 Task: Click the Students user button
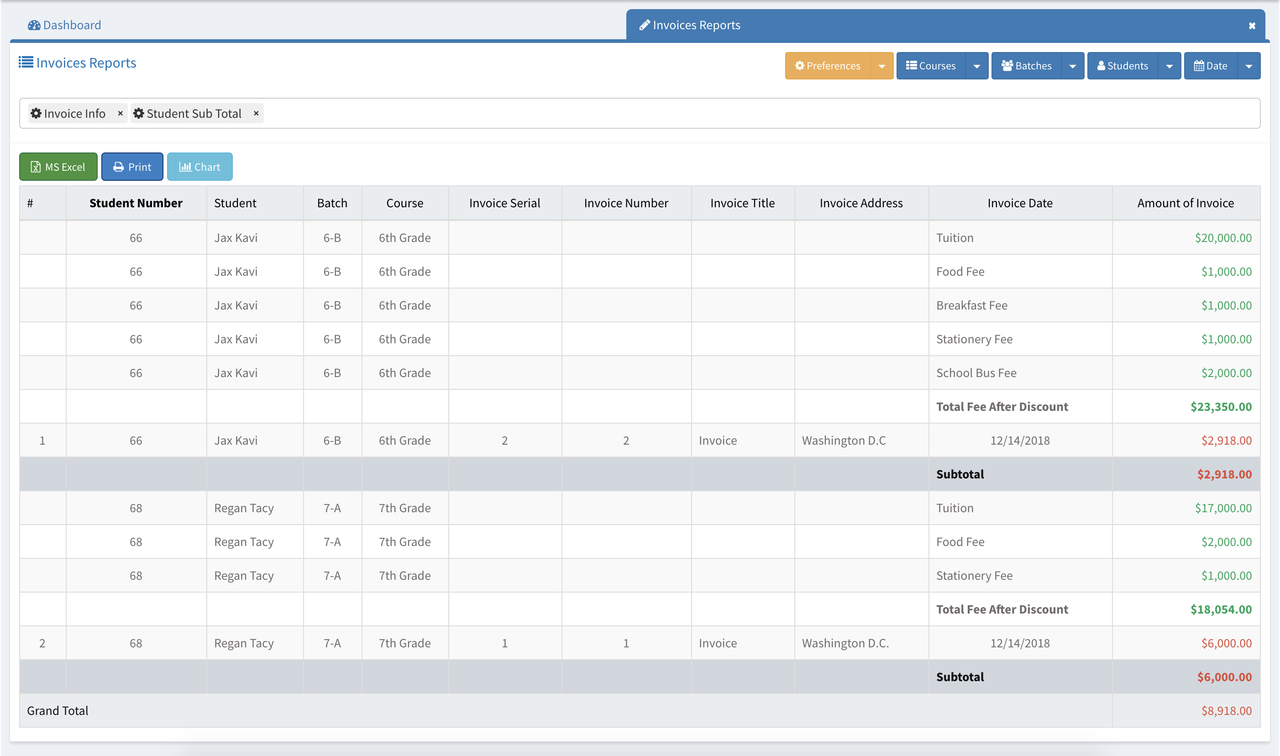1122,66
